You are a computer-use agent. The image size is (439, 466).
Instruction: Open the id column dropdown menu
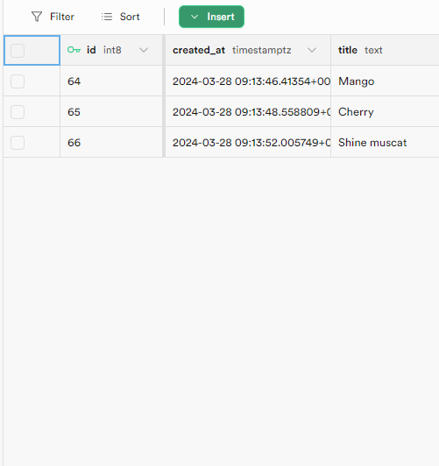click(144, 50)
